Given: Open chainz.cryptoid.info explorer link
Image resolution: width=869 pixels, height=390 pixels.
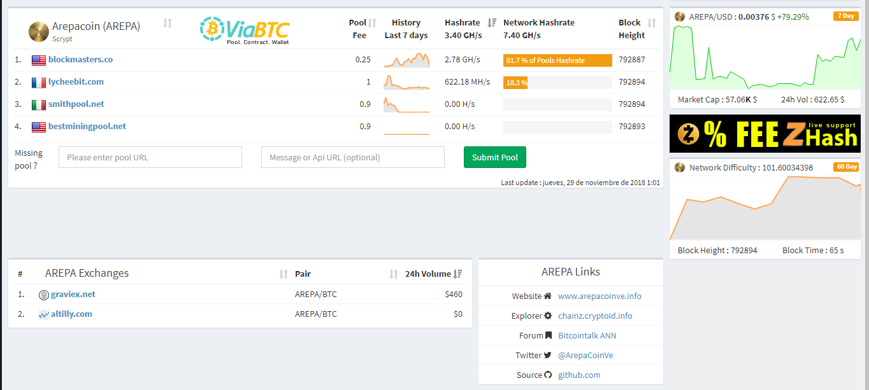Looking at the screenshot, I should [x=595, y=316].
